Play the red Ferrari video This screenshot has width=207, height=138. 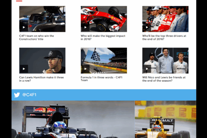pos(85,27)
